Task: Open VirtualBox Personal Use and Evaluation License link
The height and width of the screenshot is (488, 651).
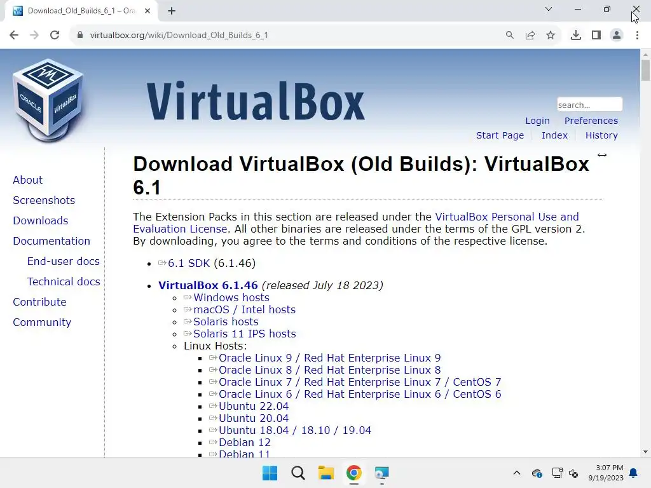Action: click(x=507, y=217)
